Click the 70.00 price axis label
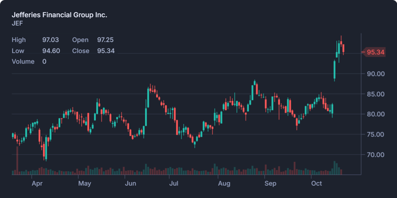 tap(376, 155)
